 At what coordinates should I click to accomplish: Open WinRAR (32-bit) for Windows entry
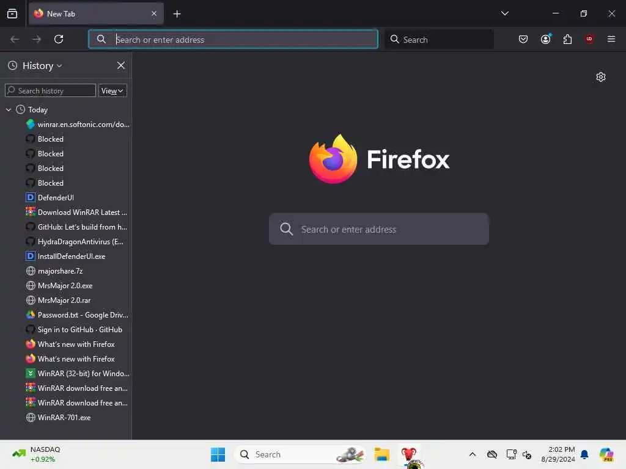78,374
